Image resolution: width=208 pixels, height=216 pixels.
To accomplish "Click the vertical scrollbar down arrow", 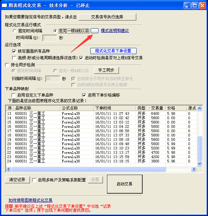I will (x=199, y=163).
